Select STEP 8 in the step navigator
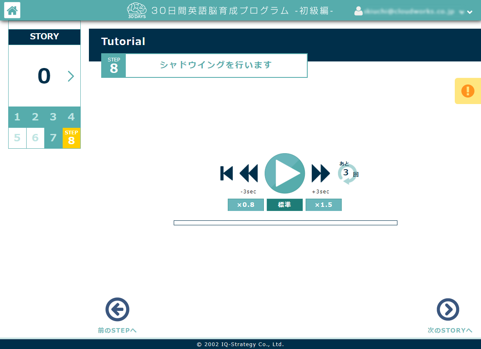481x349 pixels. [71, 138]
